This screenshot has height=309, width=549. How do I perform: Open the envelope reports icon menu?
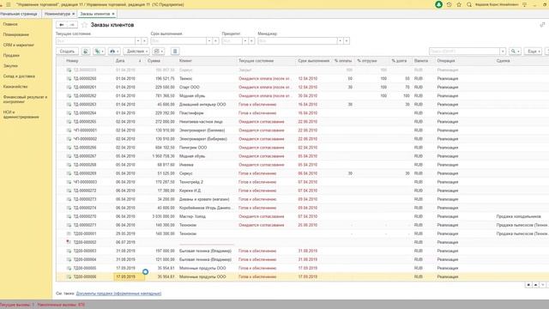pos(159,51)
